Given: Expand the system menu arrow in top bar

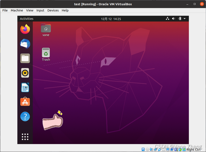Looking at the screenshot, I should click(185, 19).
